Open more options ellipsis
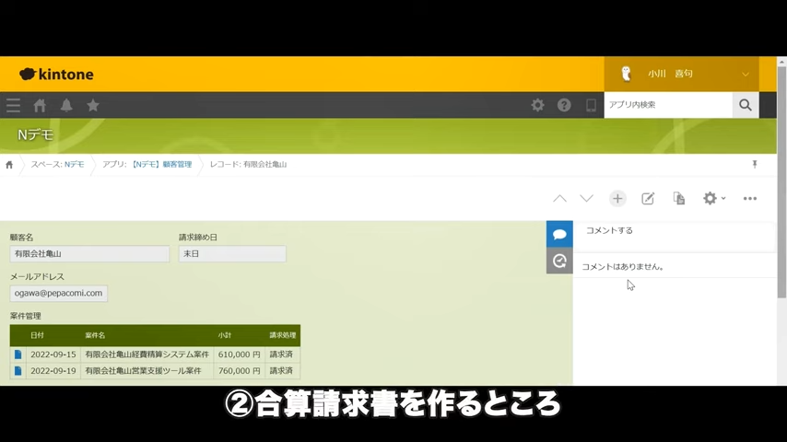 (x=750, y=199)
